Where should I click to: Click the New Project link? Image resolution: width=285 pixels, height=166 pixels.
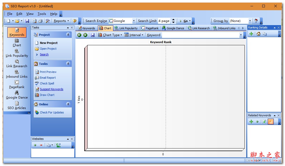pos(49,43)
